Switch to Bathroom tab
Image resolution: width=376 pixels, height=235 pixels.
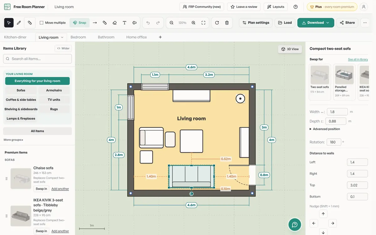tap(106, 37)
